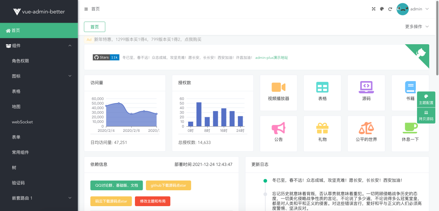Click 50,000 peak point on 访问量 chart
Viewport: 439px width, 211px height.
[x=119, y=103]
